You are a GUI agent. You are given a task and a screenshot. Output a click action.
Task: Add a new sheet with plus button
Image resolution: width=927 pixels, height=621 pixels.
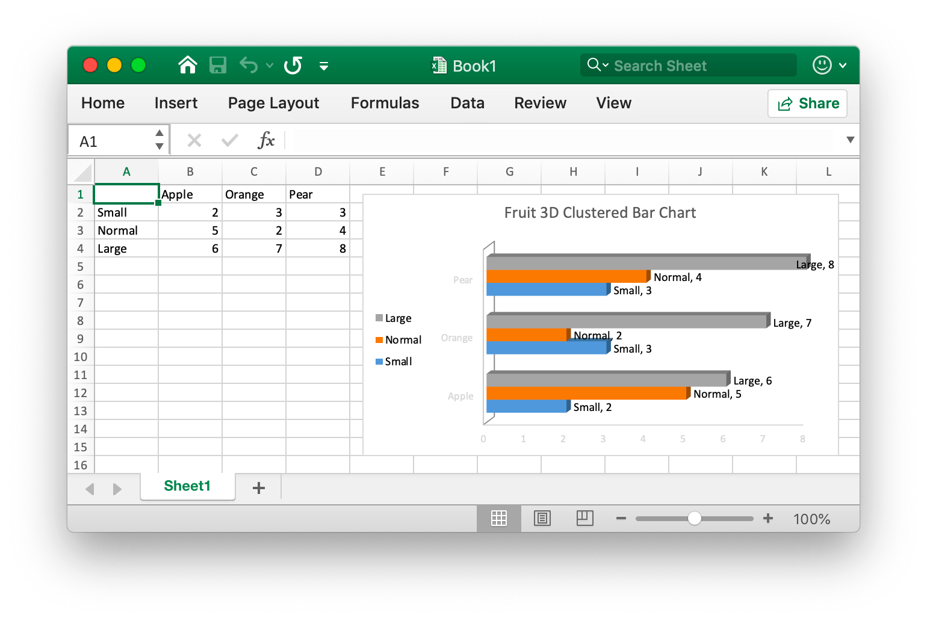tap(259, 488)
